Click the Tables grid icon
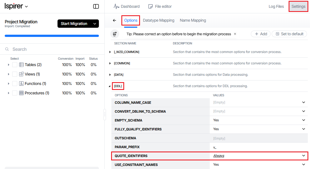The width and height of the screenshot is (310, 169). 21,65
